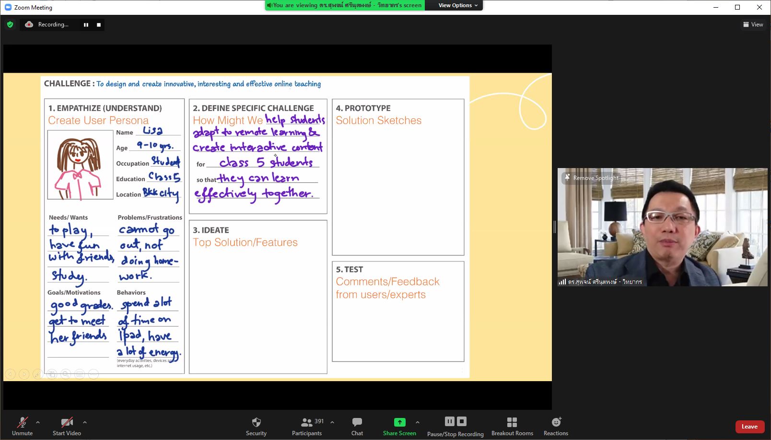Open the View layout menu

[x=753, y=24]
